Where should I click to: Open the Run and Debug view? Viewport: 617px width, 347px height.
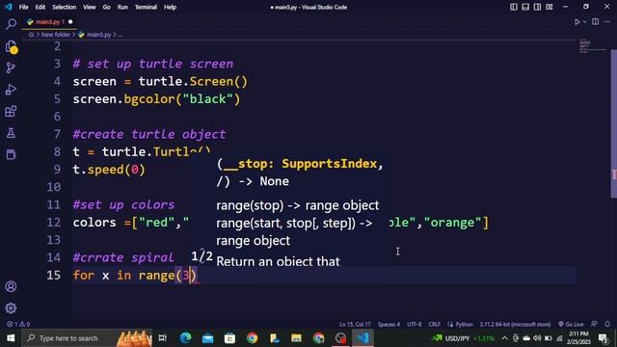point(11,90)
